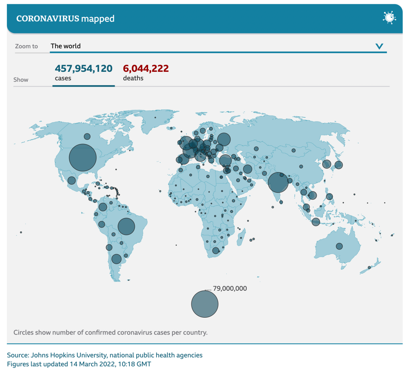Click the large United States cases circle
410x372 pixels.
pos(83,158)
